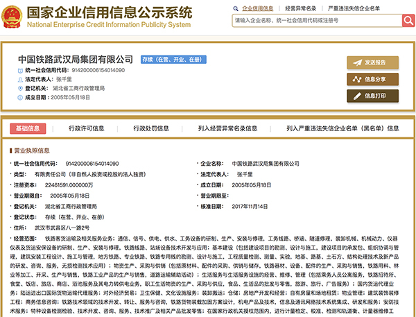Screen dimensions: 416x317
Task: Open the 行政处罚信息 tab
Action: click(151, 128)
